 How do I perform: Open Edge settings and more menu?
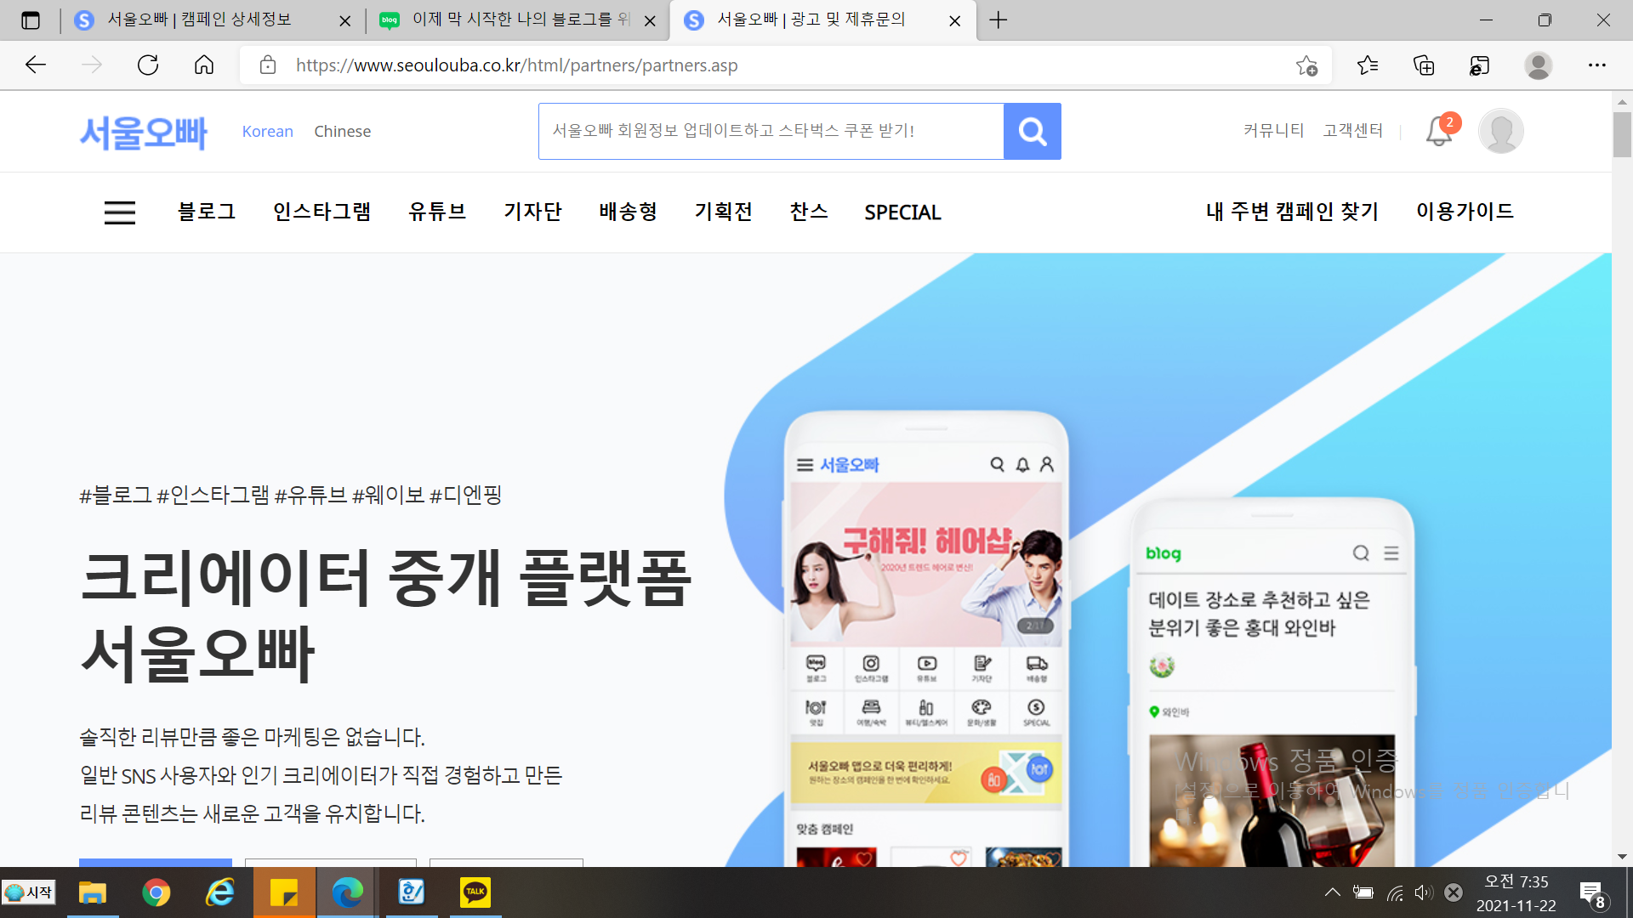pyautogui.click(x=1597, y=65)
